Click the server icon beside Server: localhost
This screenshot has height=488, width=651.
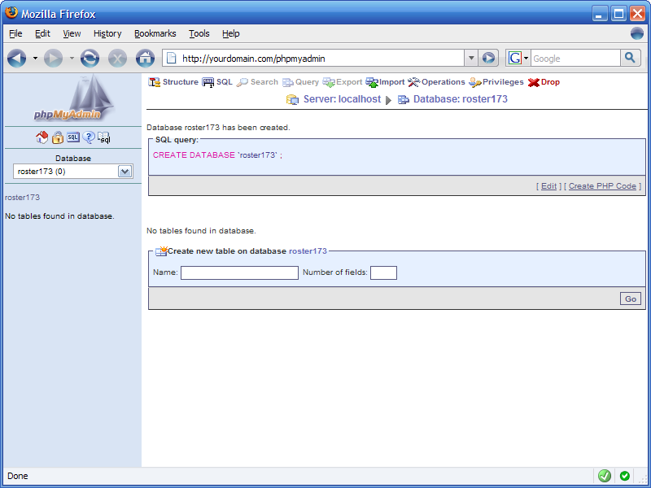tap(292, 99)
